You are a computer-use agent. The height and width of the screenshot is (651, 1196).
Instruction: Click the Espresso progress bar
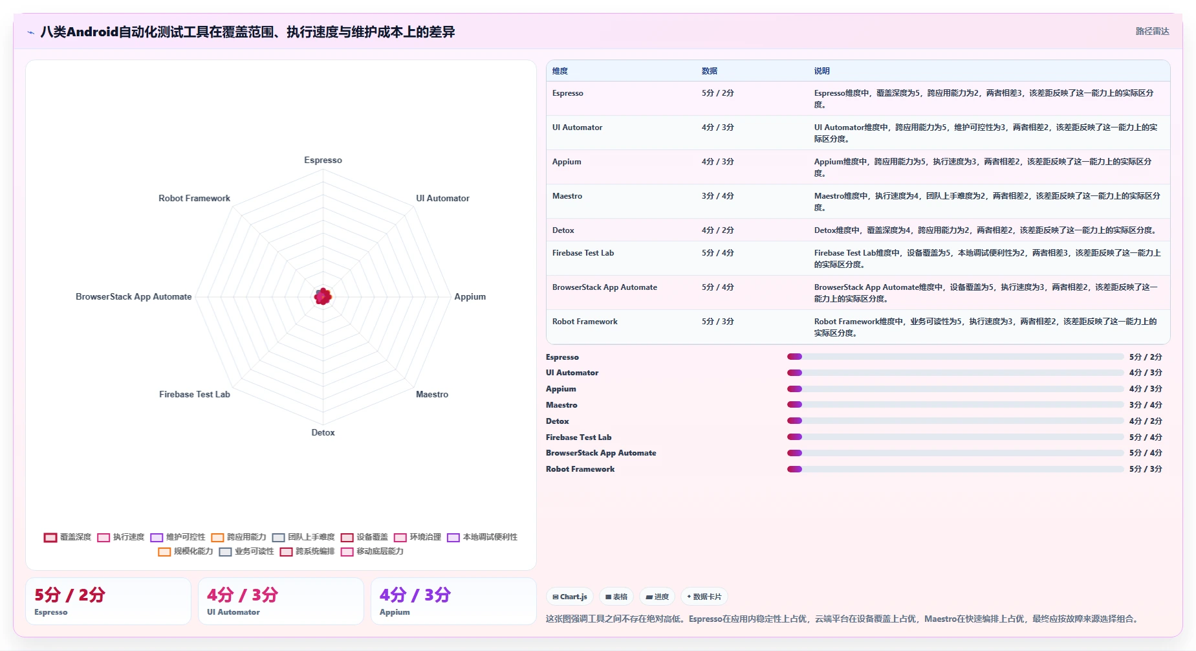pos(955,357)
